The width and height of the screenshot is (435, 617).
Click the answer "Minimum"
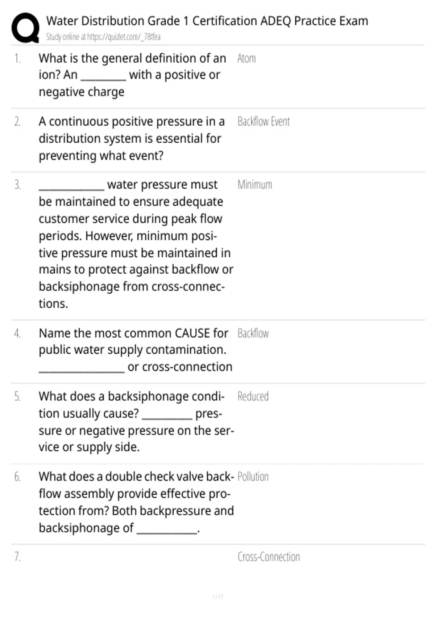(254, 185)
